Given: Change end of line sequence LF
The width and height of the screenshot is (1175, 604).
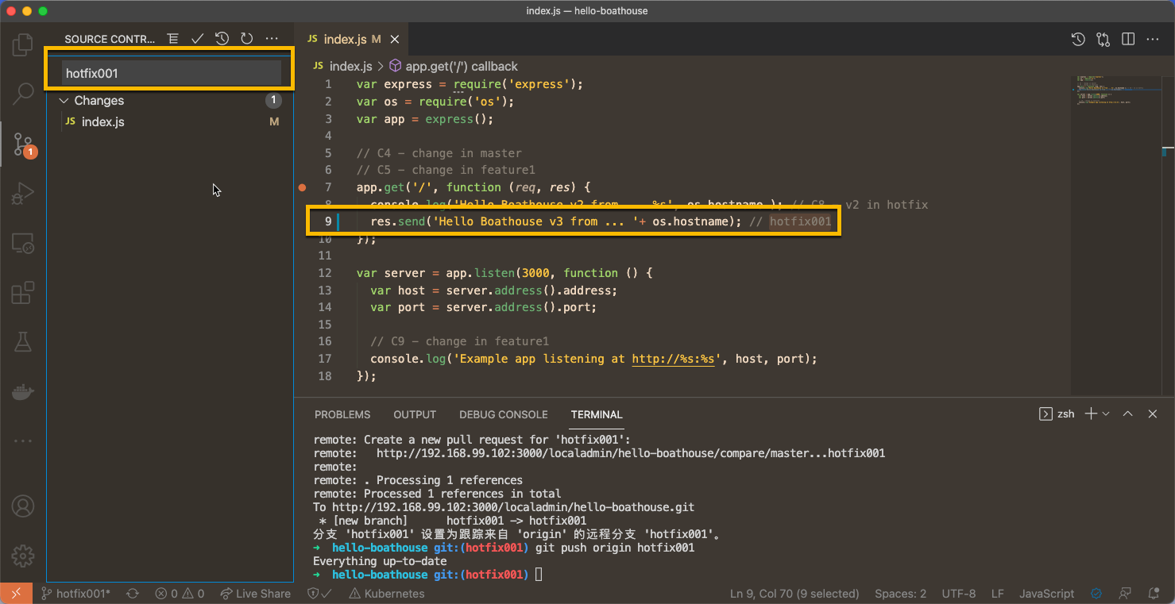Looking at the screenshot, I should pos(998,593).
